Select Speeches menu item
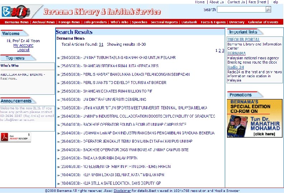 pyautogui.click(x=139, y=22)
